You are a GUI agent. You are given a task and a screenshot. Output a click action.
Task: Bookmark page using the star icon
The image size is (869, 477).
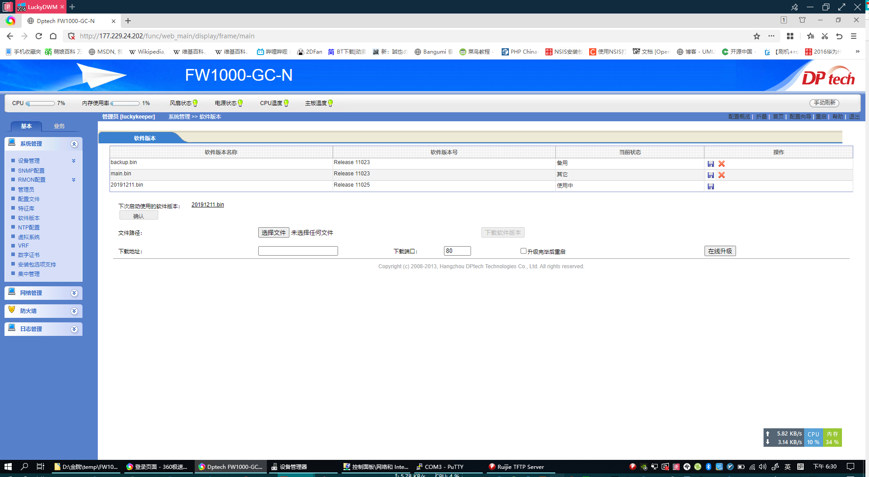tap(757, 36)
